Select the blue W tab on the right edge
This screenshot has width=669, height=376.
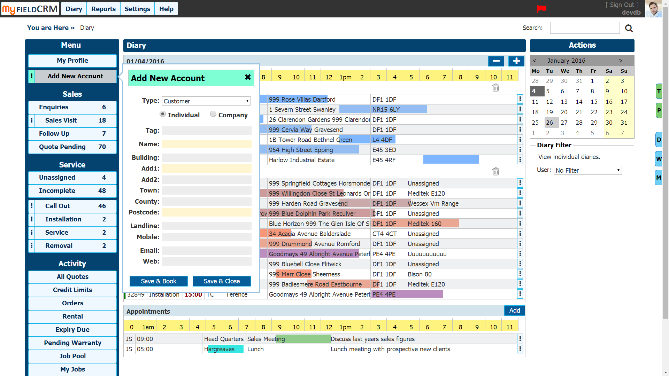click(x=659, y=158)
